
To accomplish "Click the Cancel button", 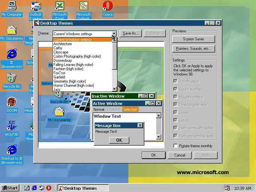I will coord(180,155).
